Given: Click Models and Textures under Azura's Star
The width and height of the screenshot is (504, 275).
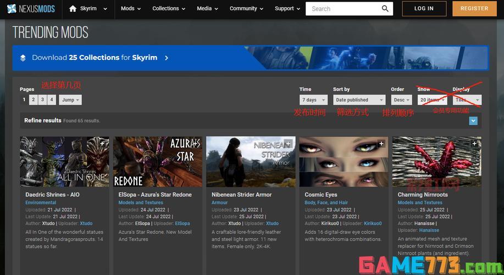Looking at the screenshot, I should [141, 202].
